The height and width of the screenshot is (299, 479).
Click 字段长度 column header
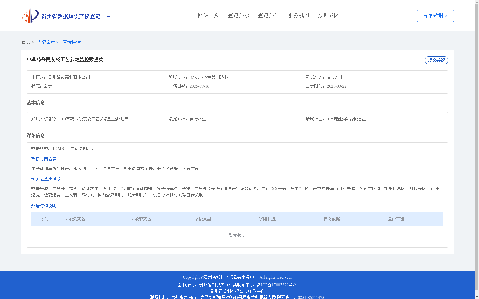(x=267, y=219)
